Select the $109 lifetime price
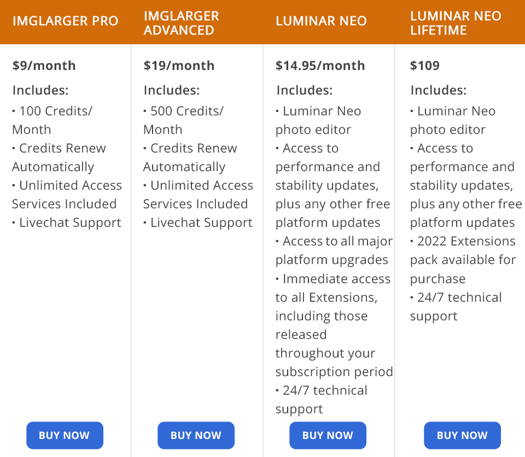Viewport: 525px width, 457px height. pyautogui.click(x=425, y=66)
